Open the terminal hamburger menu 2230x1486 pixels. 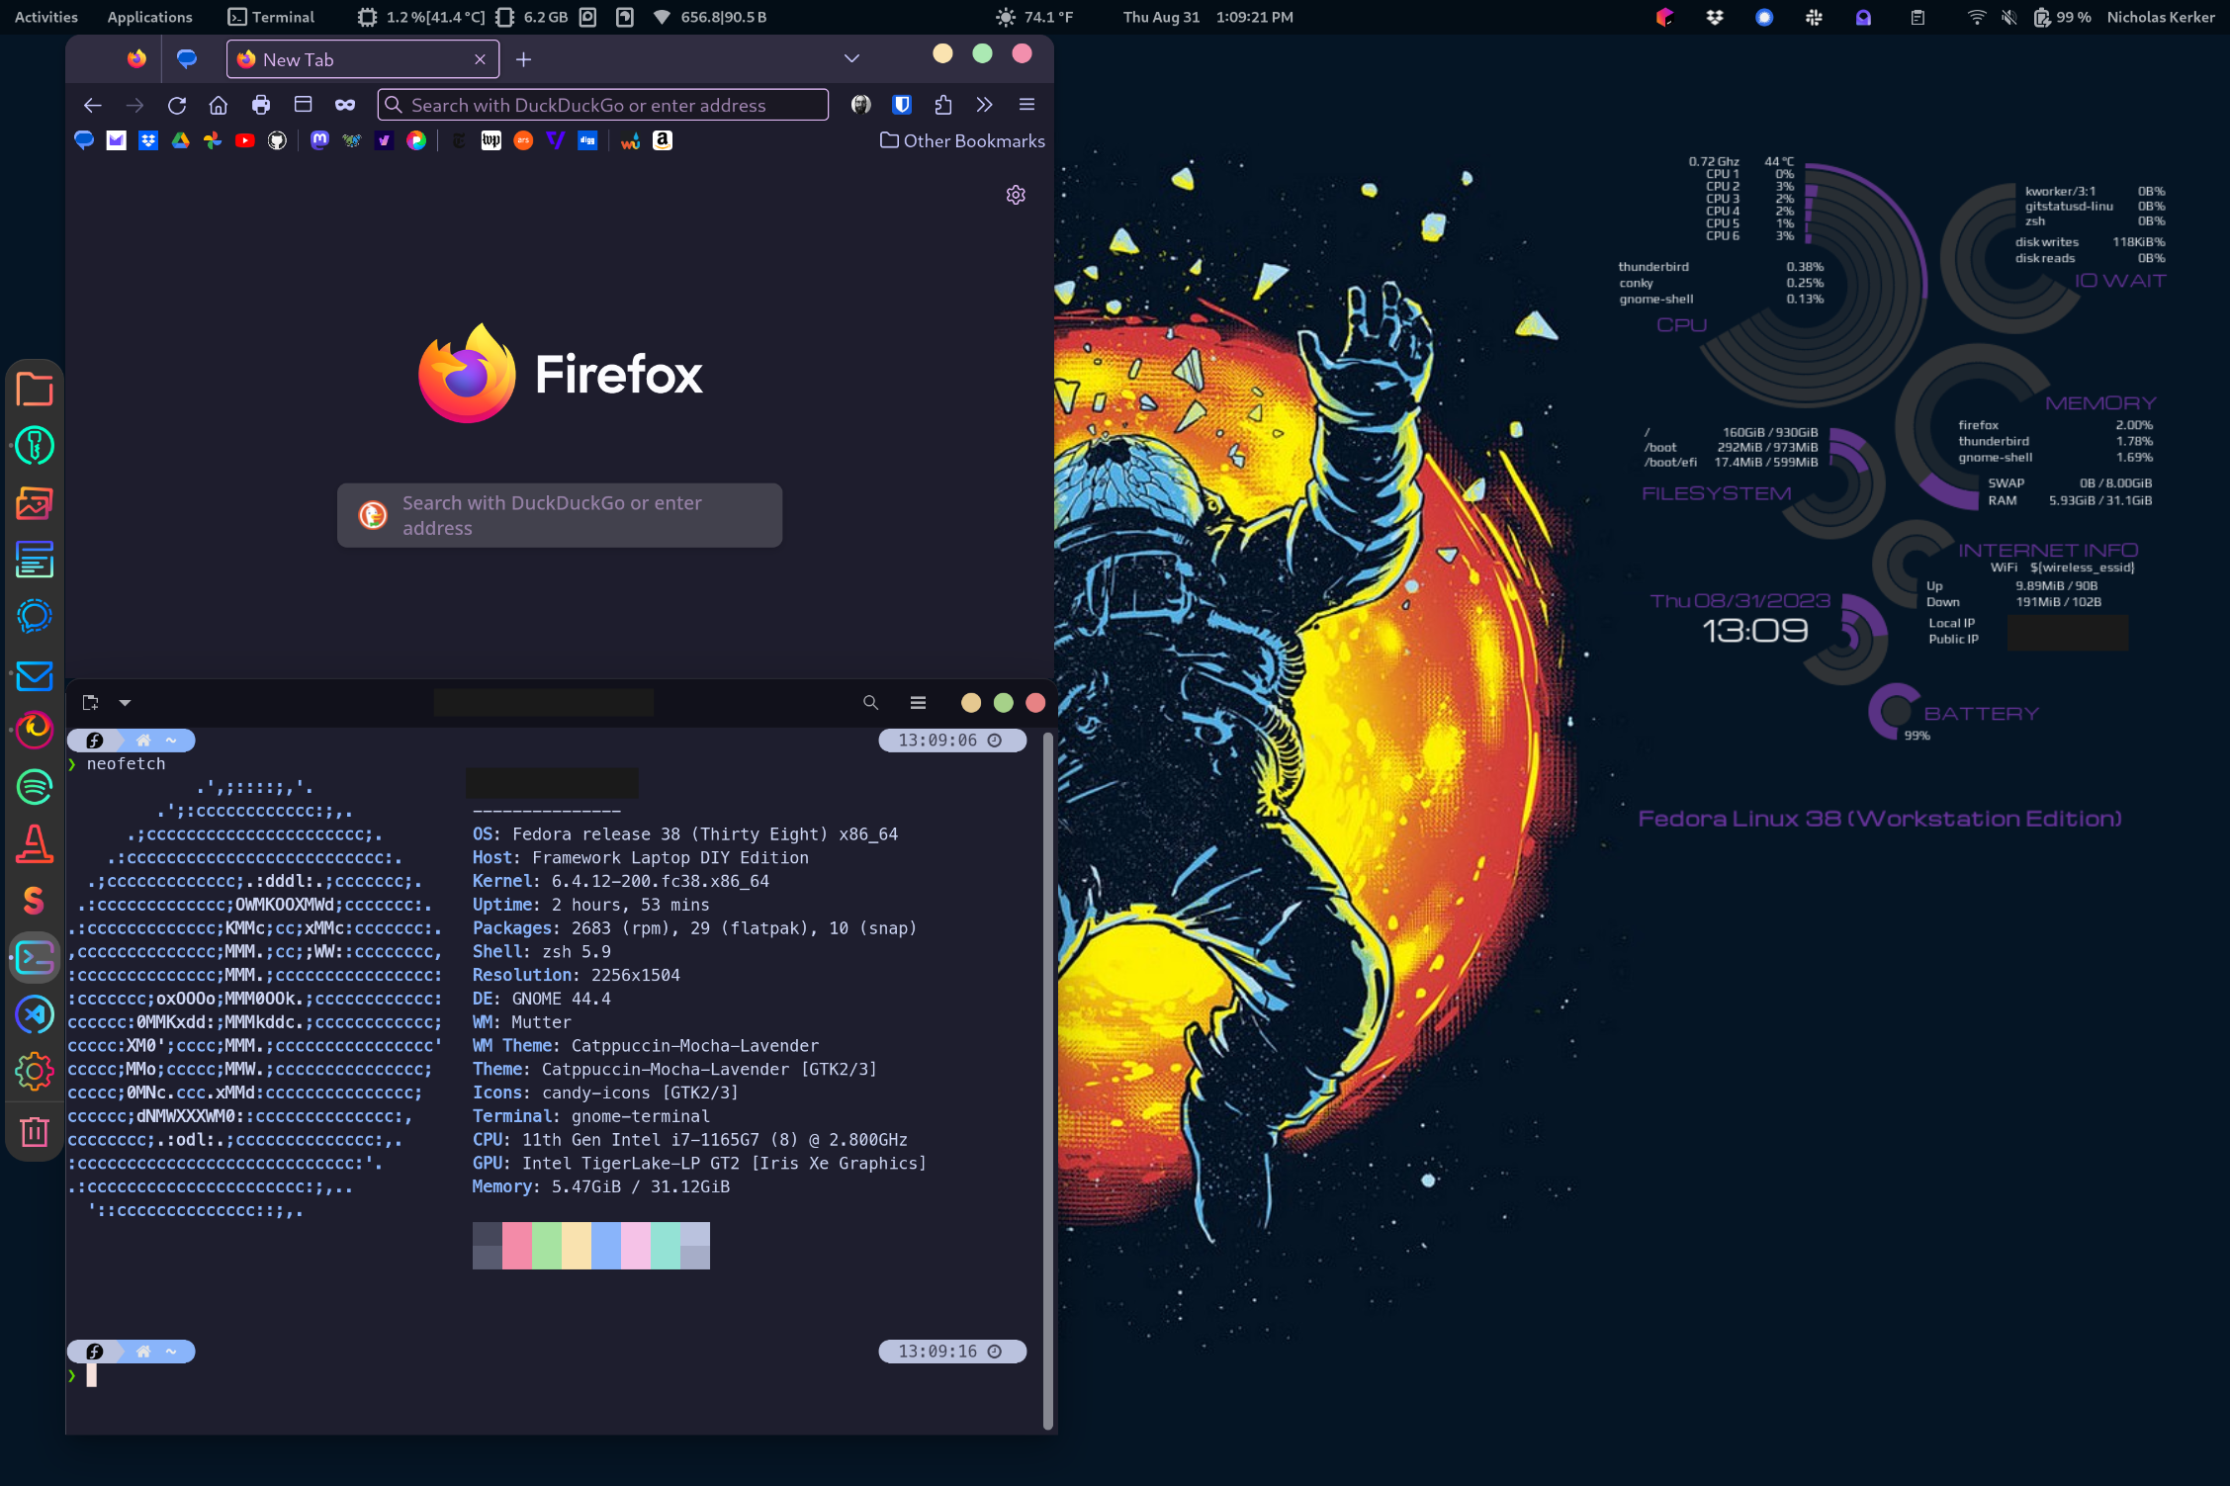point(918,702)
